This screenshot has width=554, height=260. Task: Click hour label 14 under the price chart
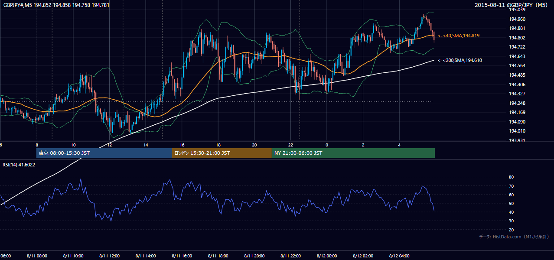coord(146,145)
